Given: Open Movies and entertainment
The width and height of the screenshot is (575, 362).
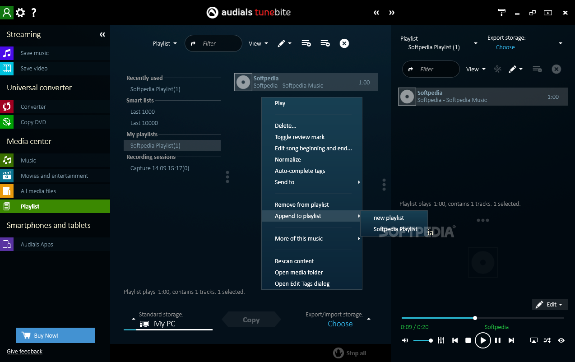Looking at the screenshot, I should (55, 176).
